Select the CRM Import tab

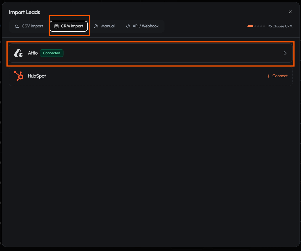(x=69, y=26)
